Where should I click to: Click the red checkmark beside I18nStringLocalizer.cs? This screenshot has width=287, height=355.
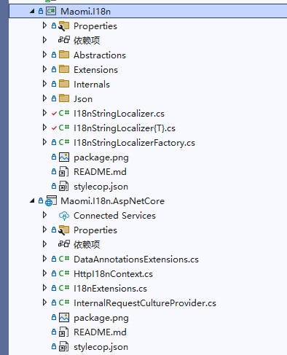[x=54, y=113]
